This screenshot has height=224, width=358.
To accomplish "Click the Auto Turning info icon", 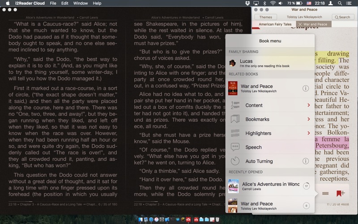I will [306, 161].
